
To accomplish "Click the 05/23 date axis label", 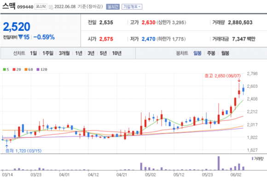I will 207,175.
